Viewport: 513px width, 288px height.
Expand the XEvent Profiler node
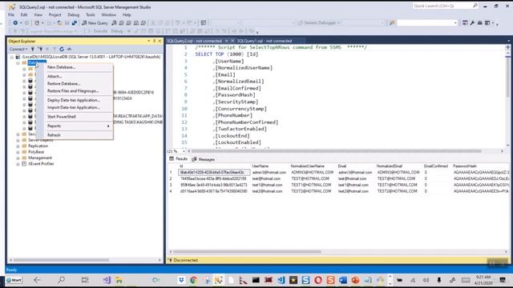[x=18, y=164]
